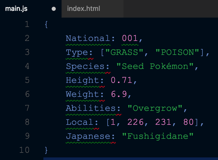Click the "Fushigidane" string

[x=158, y=136]
